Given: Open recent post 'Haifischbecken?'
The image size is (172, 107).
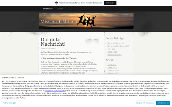Looking at the screenshot, I should (x=114, y=54).
